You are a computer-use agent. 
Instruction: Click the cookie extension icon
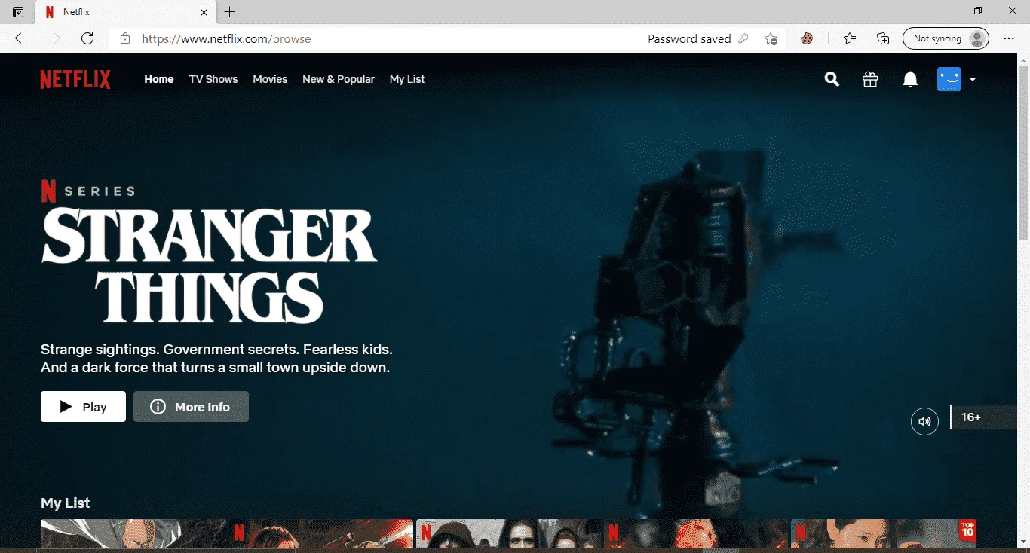point(807,38)
